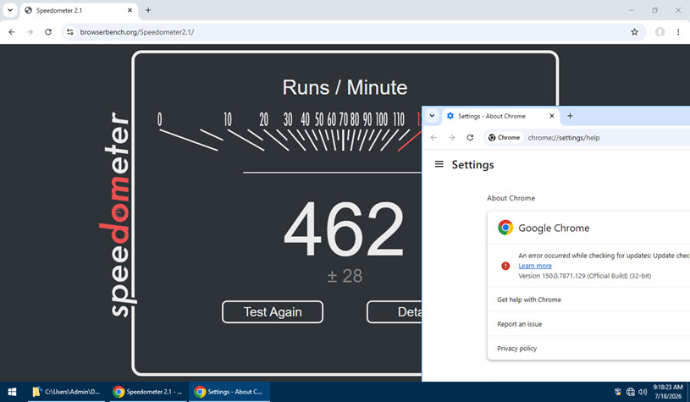
Task: Open new tab in Settings window
Action: [x=570, y=116]
